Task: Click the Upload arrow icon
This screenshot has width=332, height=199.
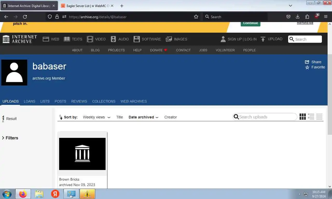Action: tap(263, 39)
